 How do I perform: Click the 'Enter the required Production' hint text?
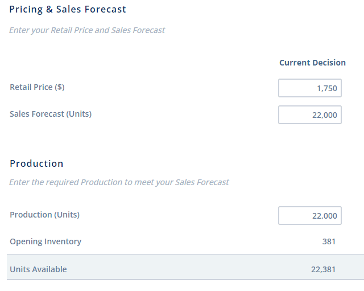click(x=119, y=183)
